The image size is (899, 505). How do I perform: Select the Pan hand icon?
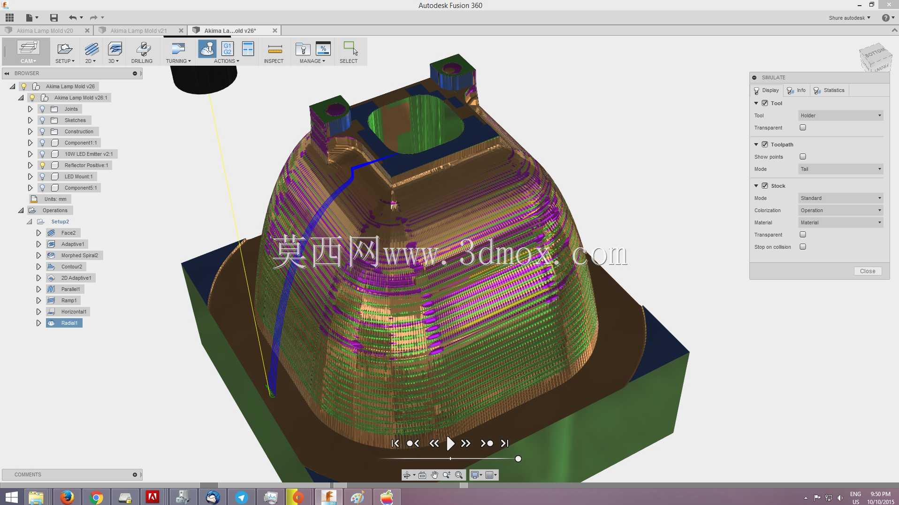tap(434, 475)
